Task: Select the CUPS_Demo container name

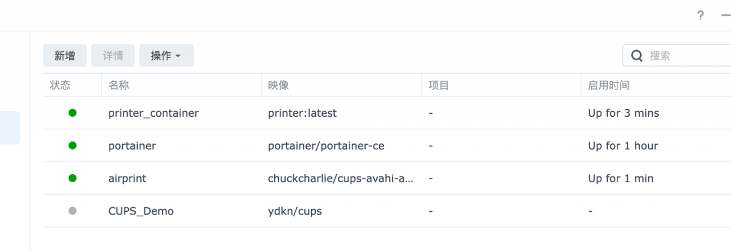Action: pos(141,211)
